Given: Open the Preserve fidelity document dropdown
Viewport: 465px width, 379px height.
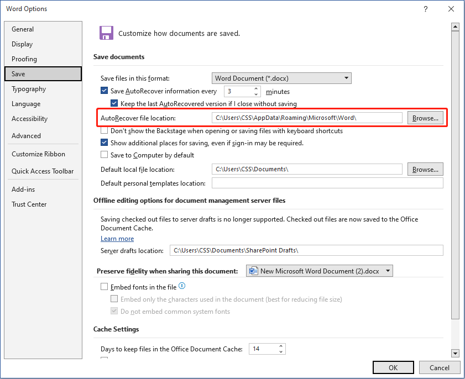Looking at the screenshot, I should tap(320, 271).
